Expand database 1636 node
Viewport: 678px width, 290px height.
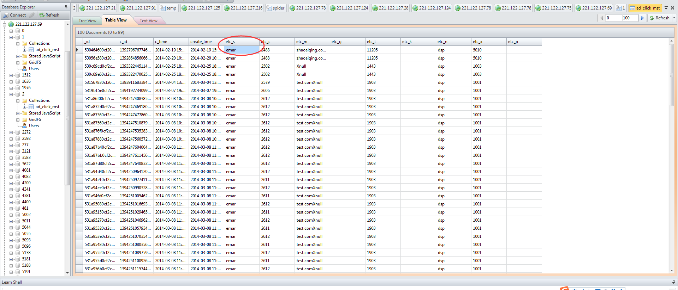click(x=11, y=82)
